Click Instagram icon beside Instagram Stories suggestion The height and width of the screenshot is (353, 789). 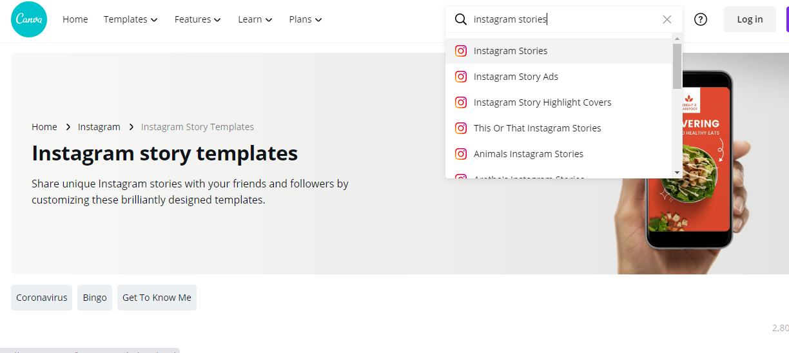click(x=461, y=51)
